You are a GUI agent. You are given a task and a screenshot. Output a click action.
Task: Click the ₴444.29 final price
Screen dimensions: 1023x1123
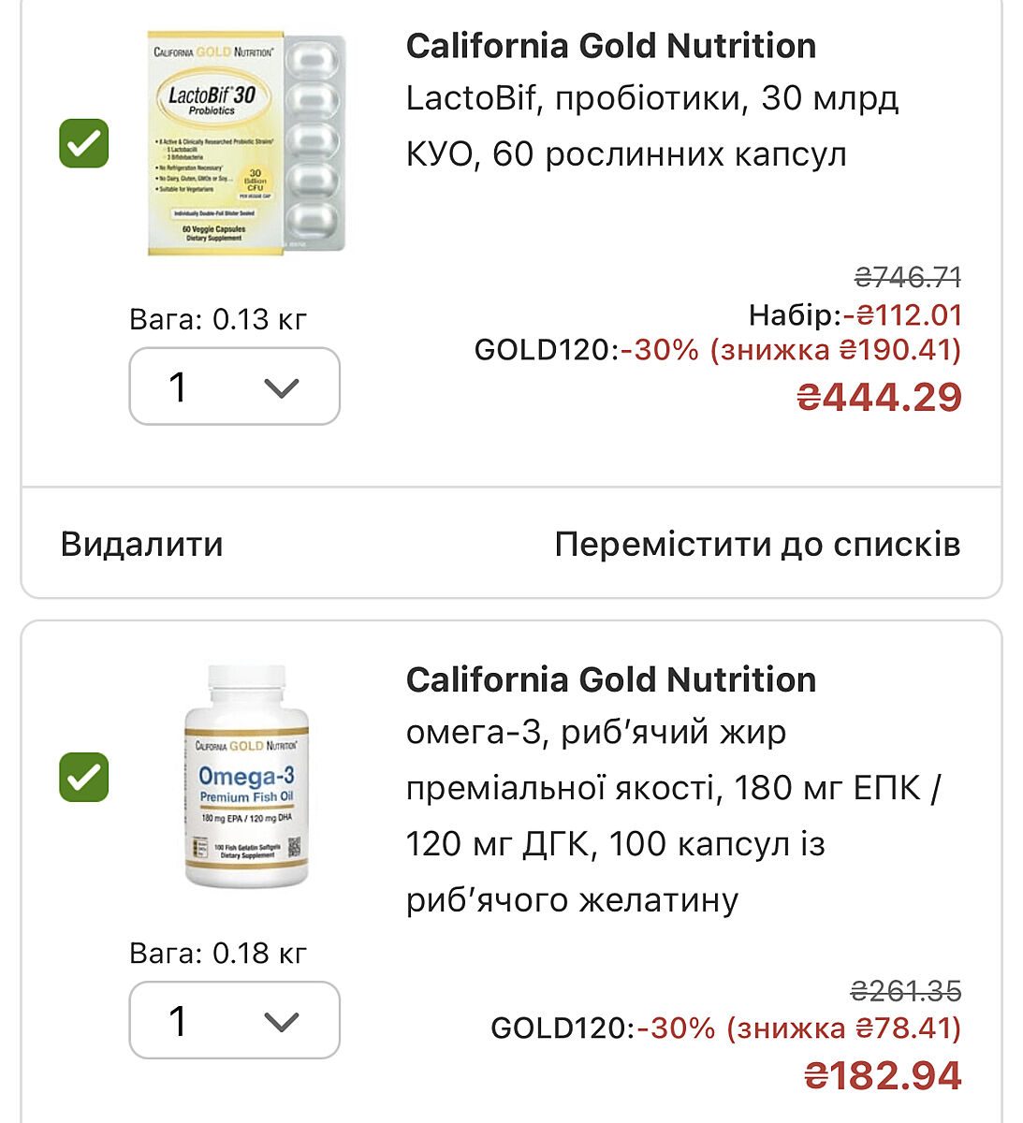tap(879, 397)
